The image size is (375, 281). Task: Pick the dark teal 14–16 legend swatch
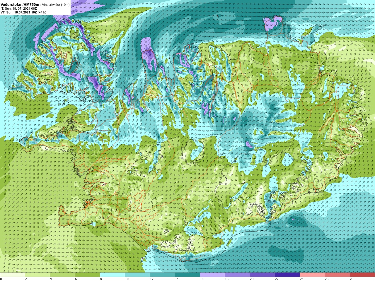point(187,275)
